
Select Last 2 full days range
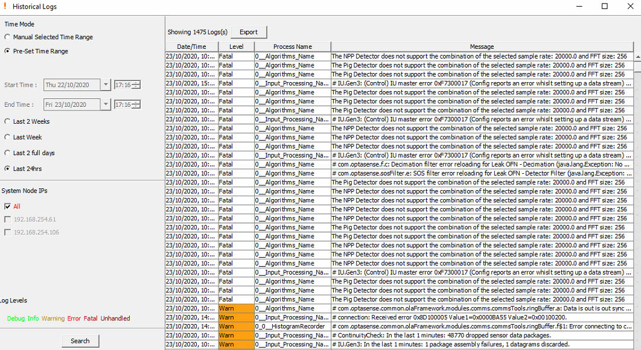tap(7, 153)
